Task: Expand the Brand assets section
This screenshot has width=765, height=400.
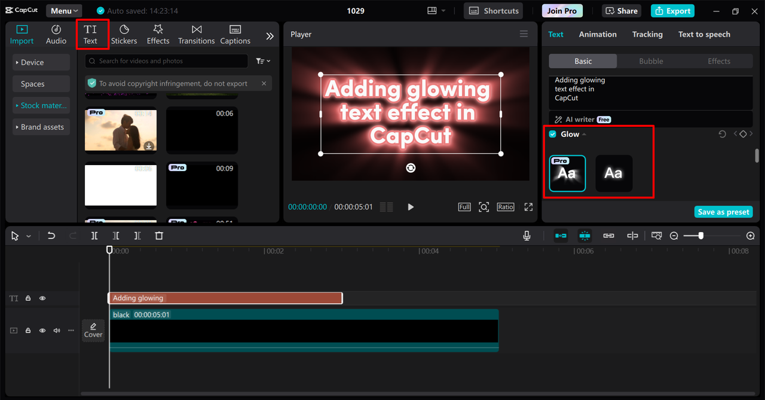Action: click(41, 127)
